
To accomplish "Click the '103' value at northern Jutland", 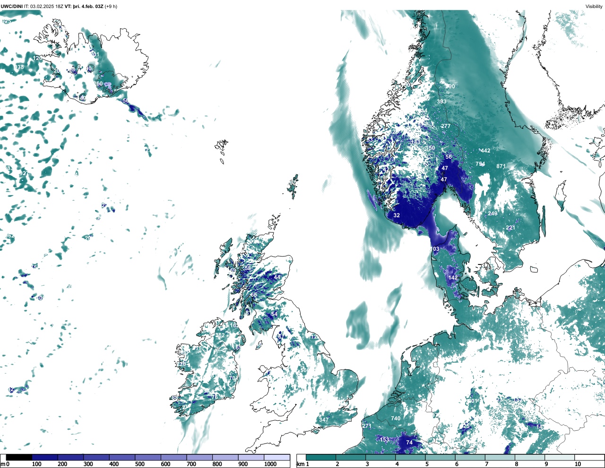I will (435, 249).
